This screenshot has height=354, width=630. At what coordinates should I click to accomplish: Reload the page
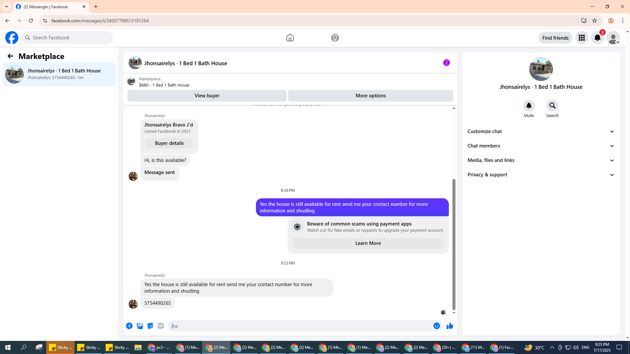31,21
